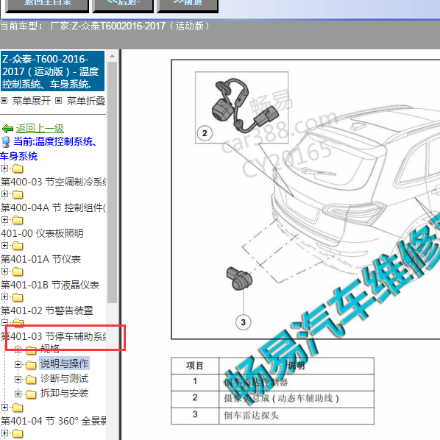This screenshot has height=440, width=440.
Task: Click the green back arrow icon
Action: click(x=7, y=129)
